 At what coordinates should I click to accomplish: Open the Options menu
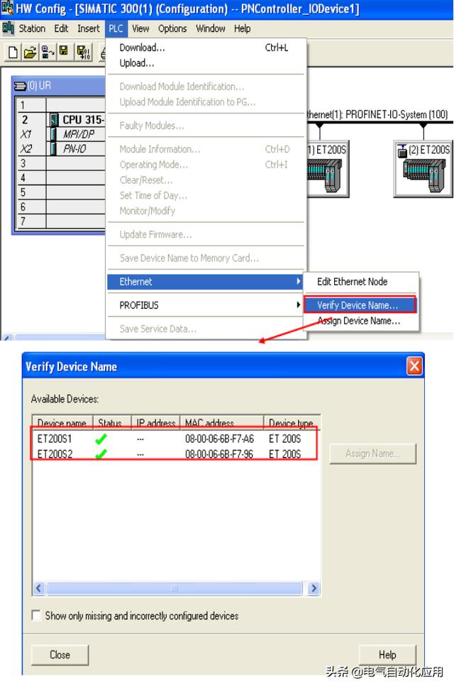tap(172, 28)
